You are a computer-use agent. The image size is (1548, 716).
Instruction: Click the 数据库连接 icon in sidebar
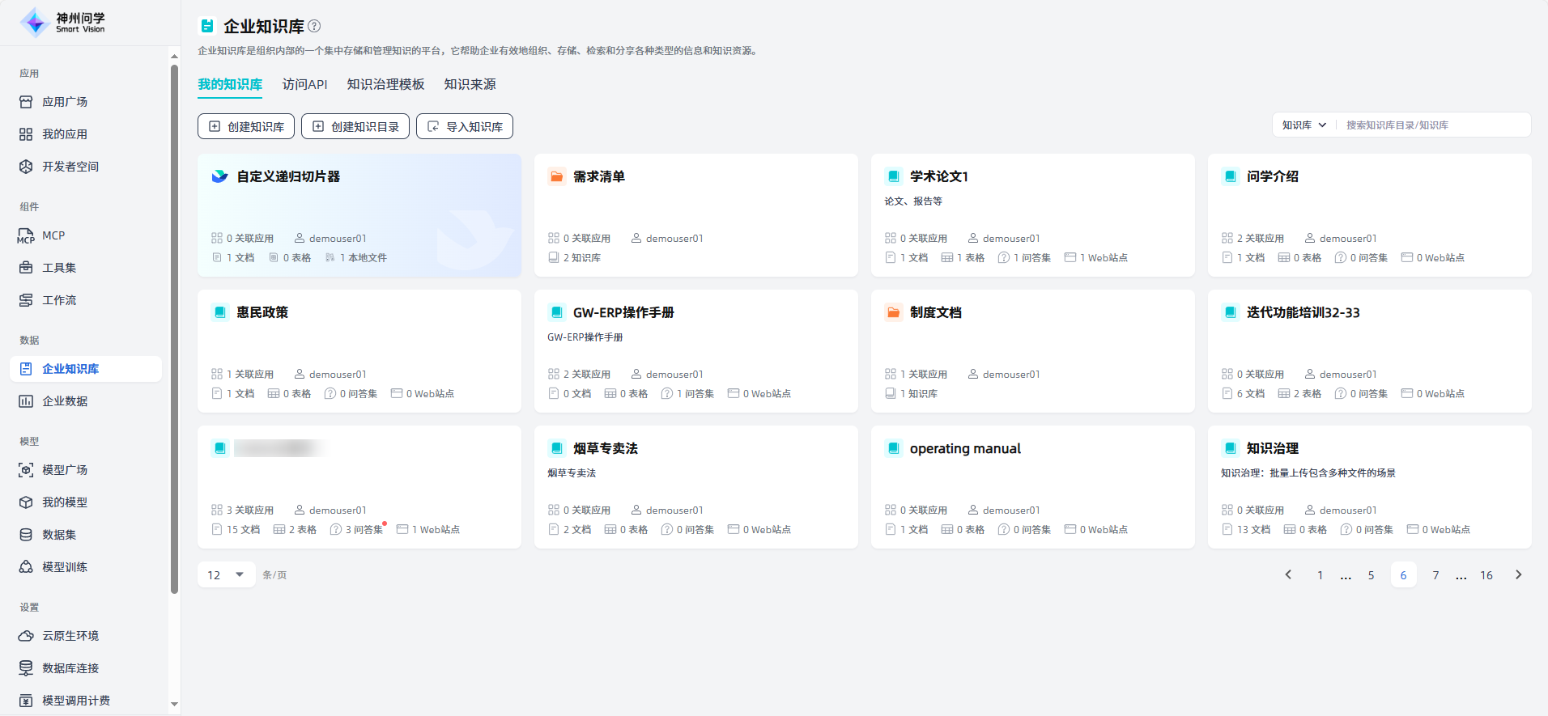(26, 668)
